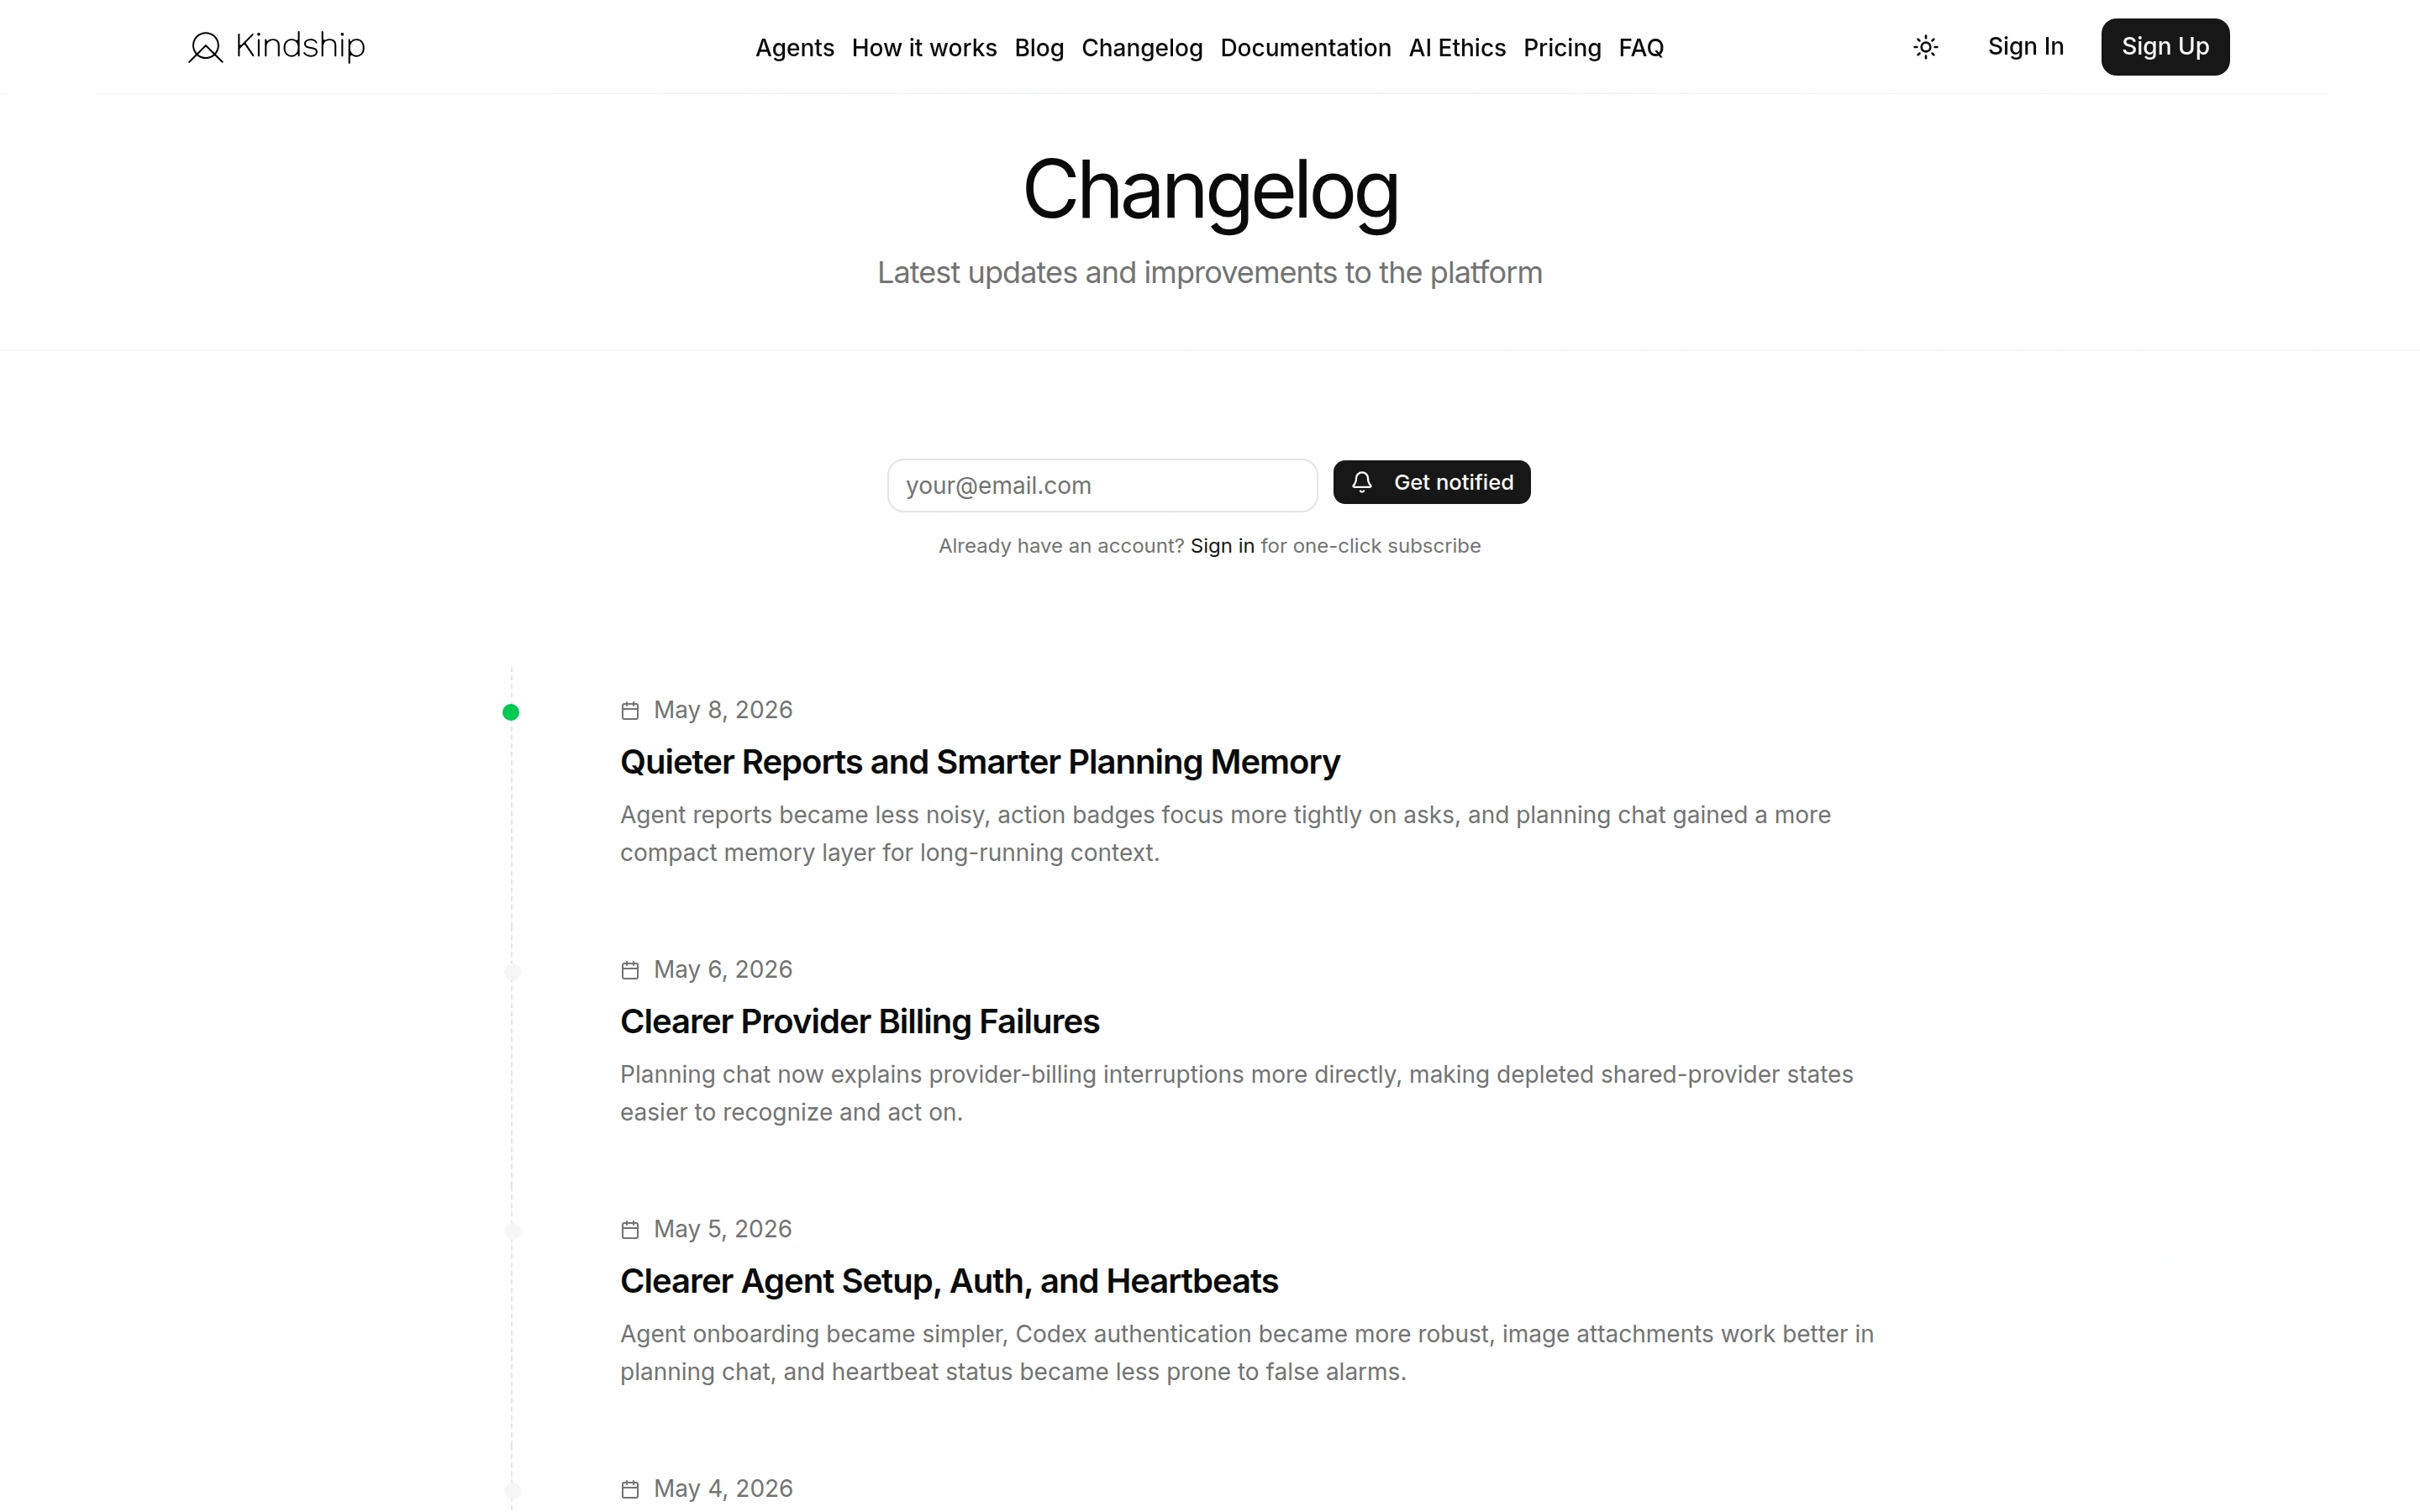Open the Documentation nav link
Viewport: 2420px width, 1512px height.
pyautogui.click(x=1305, y=48)
